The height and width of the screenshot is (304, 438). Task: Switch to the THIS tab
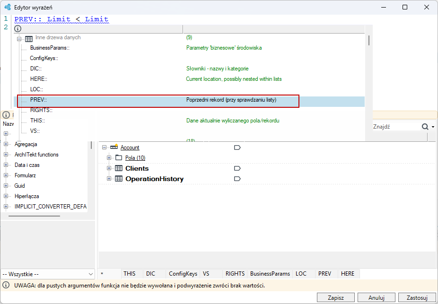(x=129, y=274)
